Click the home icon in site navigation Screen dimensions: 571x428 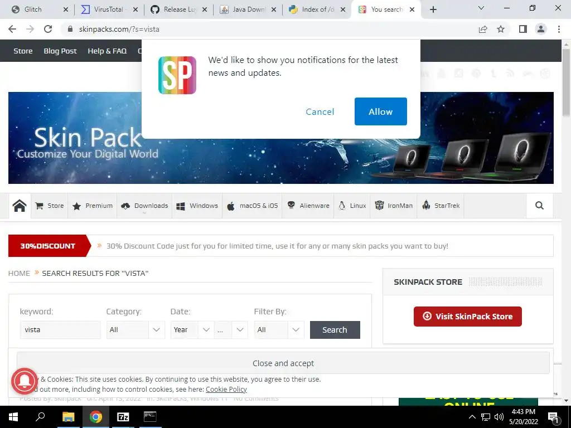[20, 206]
